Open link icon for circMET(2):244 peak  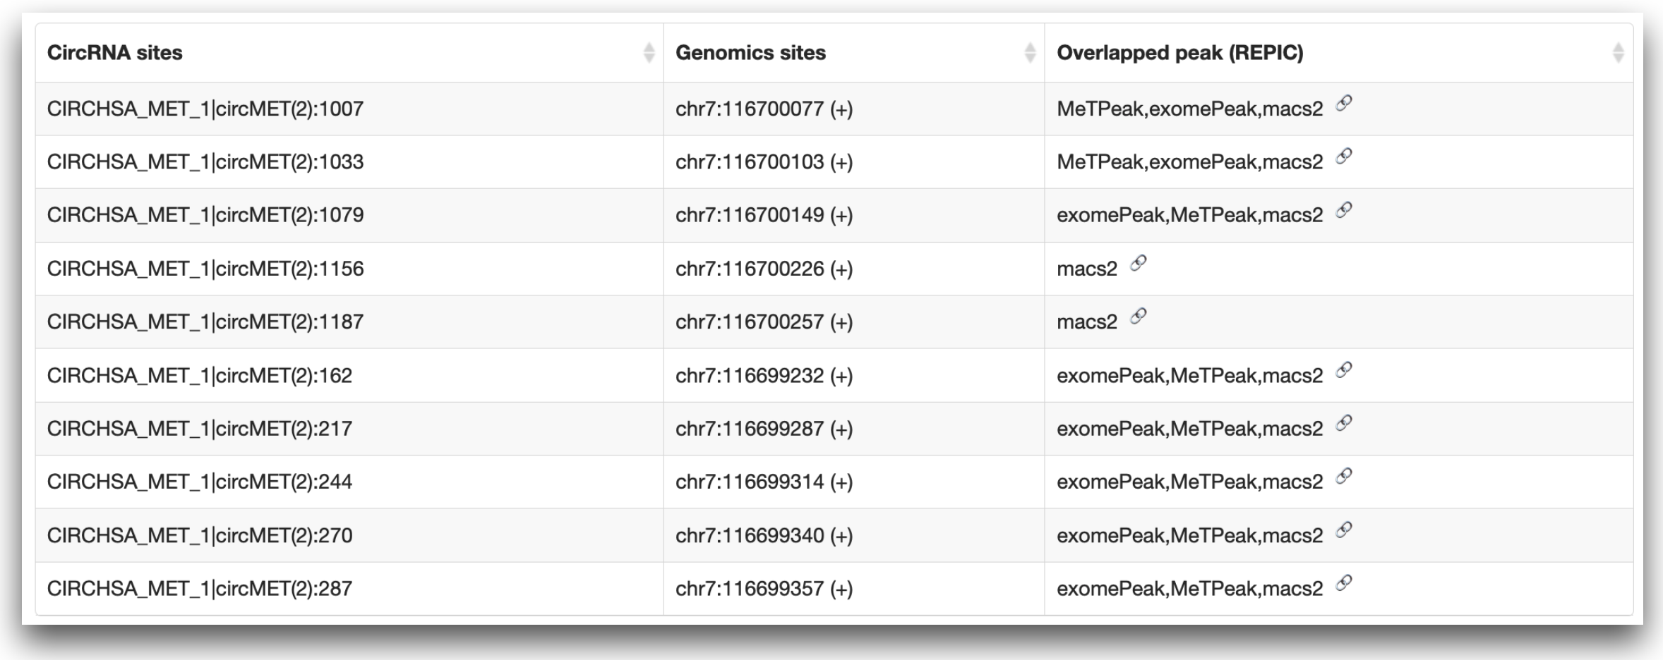point(1344,476)
